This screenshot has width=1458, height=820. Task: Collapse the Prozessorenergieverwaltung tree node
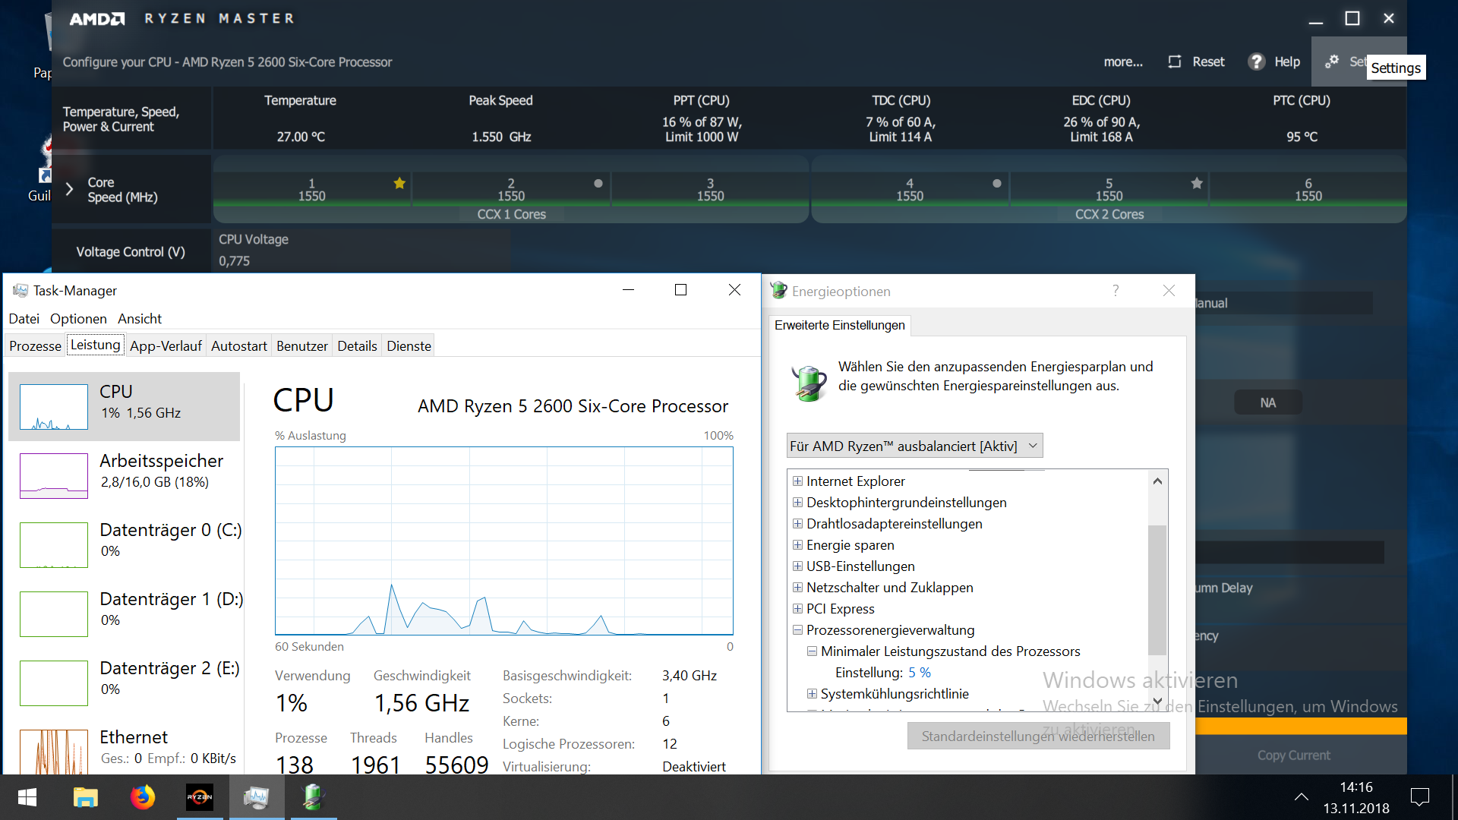coord(797,630)
